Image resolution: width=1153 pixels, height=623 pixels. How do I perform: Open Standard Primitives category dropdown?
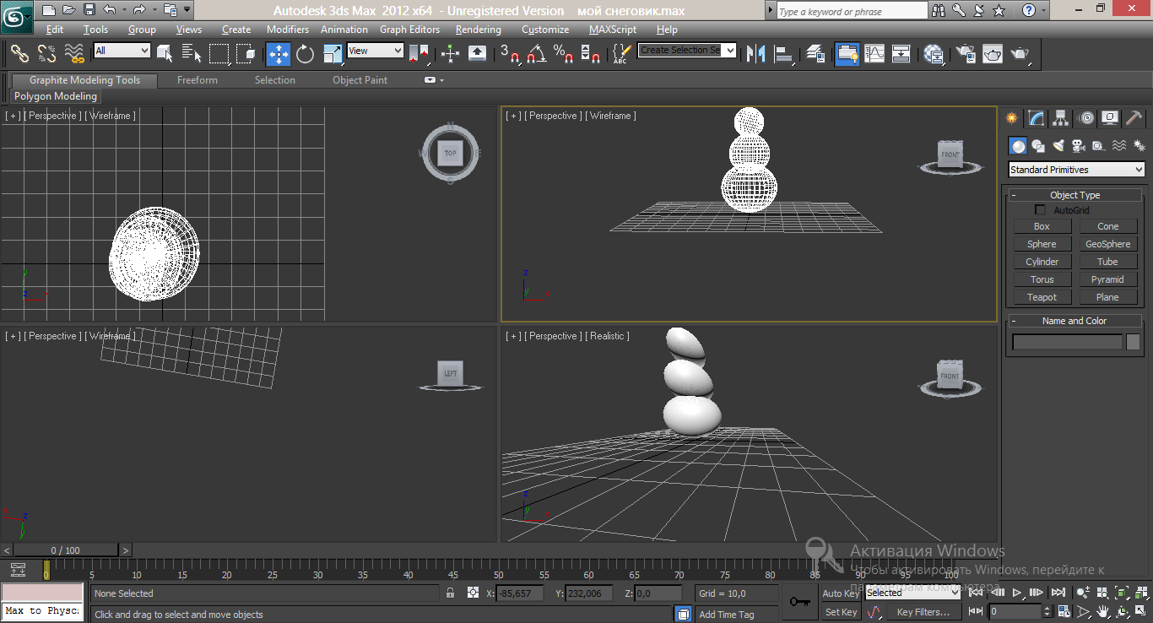coord(1076,170)
